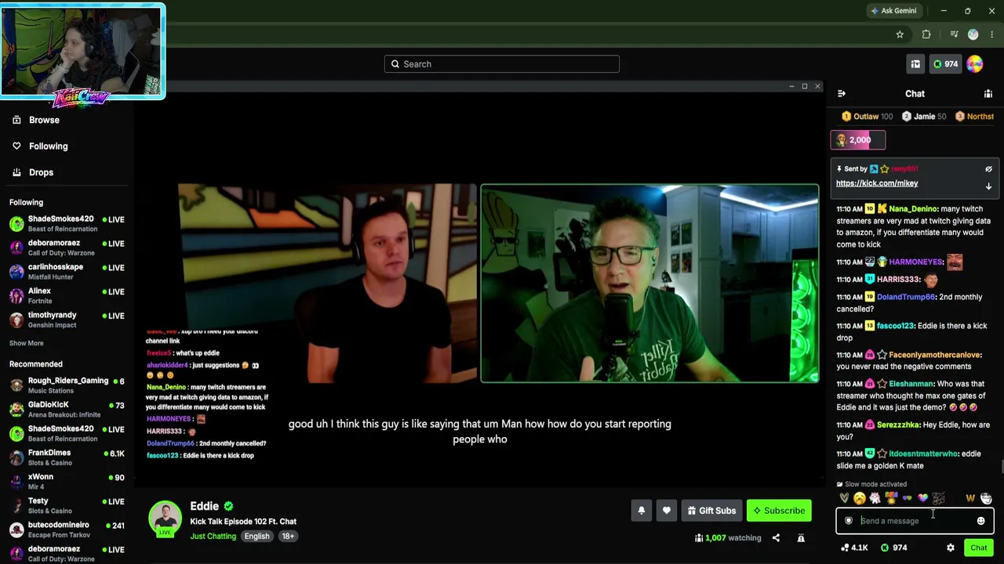The width and height of the screenshot is (1004, 564).
Task: Open timothyrandy Genshin Impact stream
Action: click(67, 320)
